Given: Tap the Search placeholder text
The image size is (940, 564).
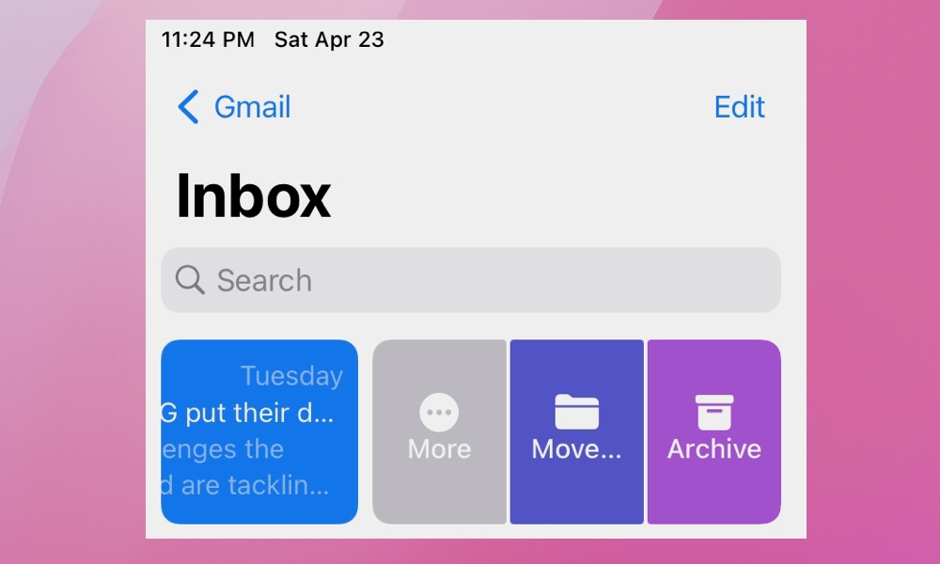Looking at the screenshot, I should 264,279.
